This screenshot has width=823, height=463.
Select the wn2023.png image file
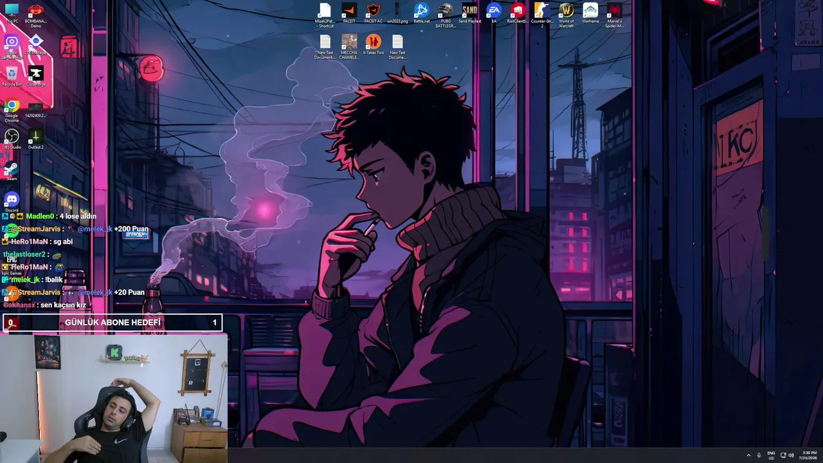click(x=397, y=14)
